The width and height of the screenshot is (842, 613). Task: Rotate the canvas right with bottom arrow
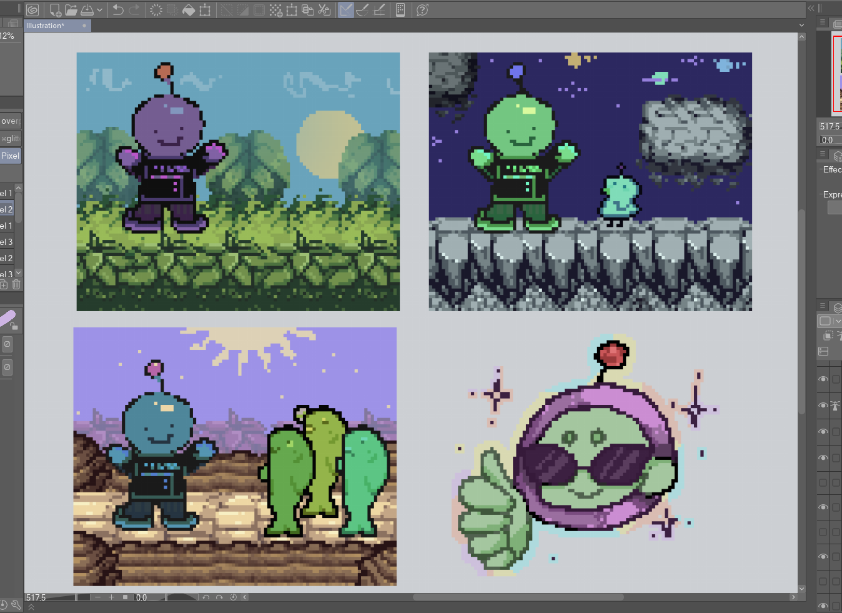[x=219, y=597]
